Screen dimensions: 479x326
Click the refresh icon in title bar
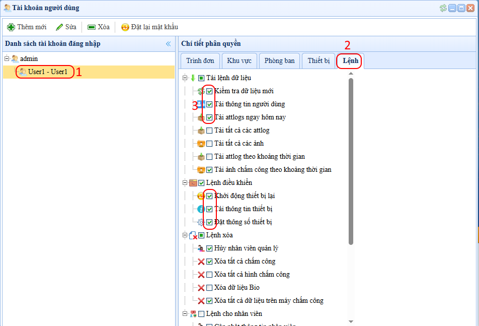click(x=443, y=8)
